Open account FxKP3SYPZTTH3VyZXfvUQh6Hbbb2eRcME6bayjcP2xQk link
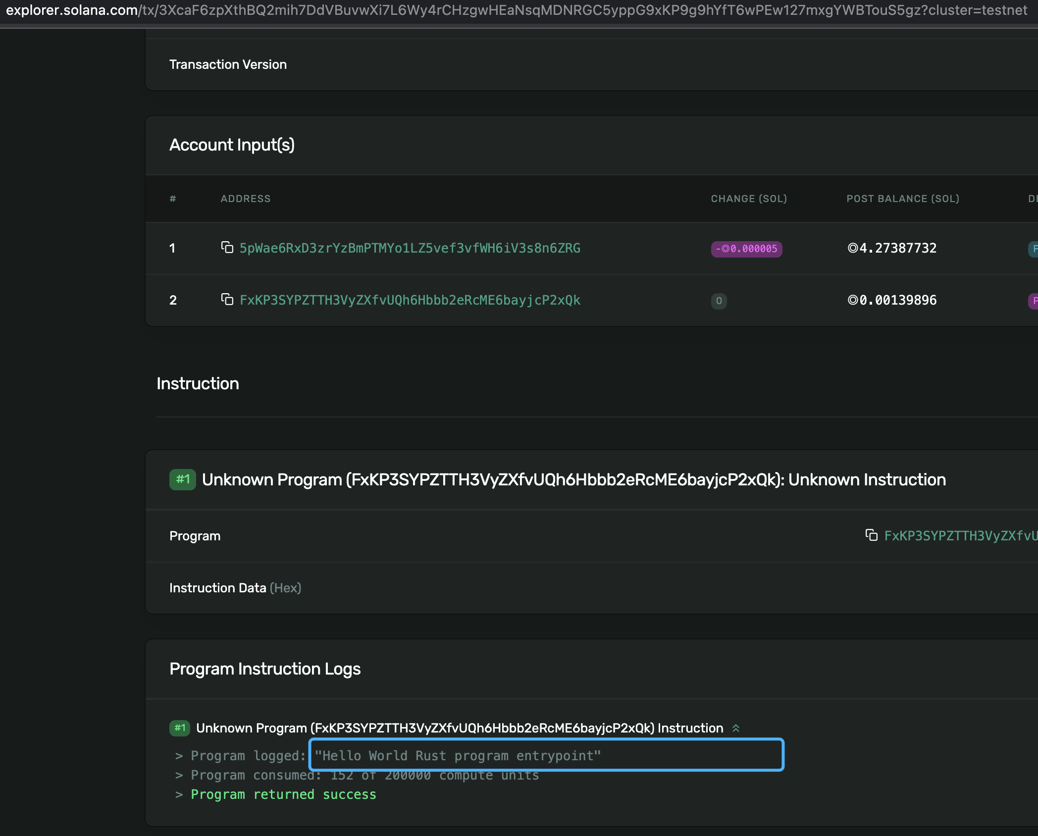 (x=410, y=300)
